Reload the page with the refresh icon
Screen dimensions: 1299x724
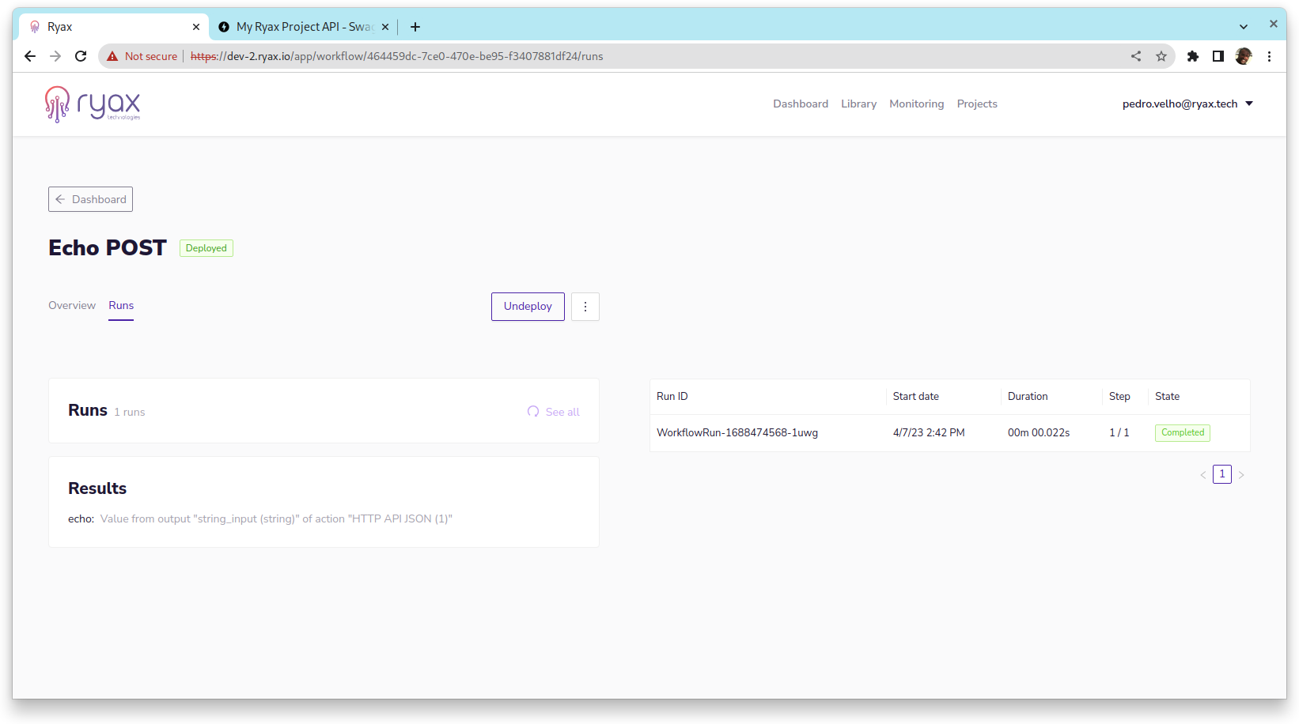(81, 56)
